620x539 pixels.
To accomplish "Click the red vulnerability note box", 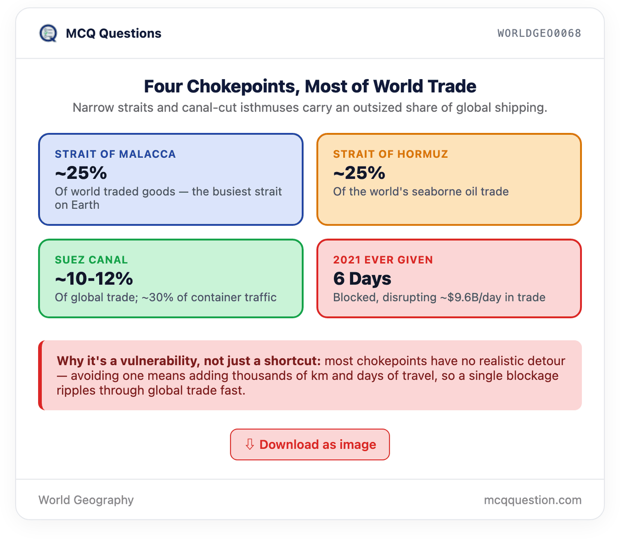I will (x=310, y=375).
